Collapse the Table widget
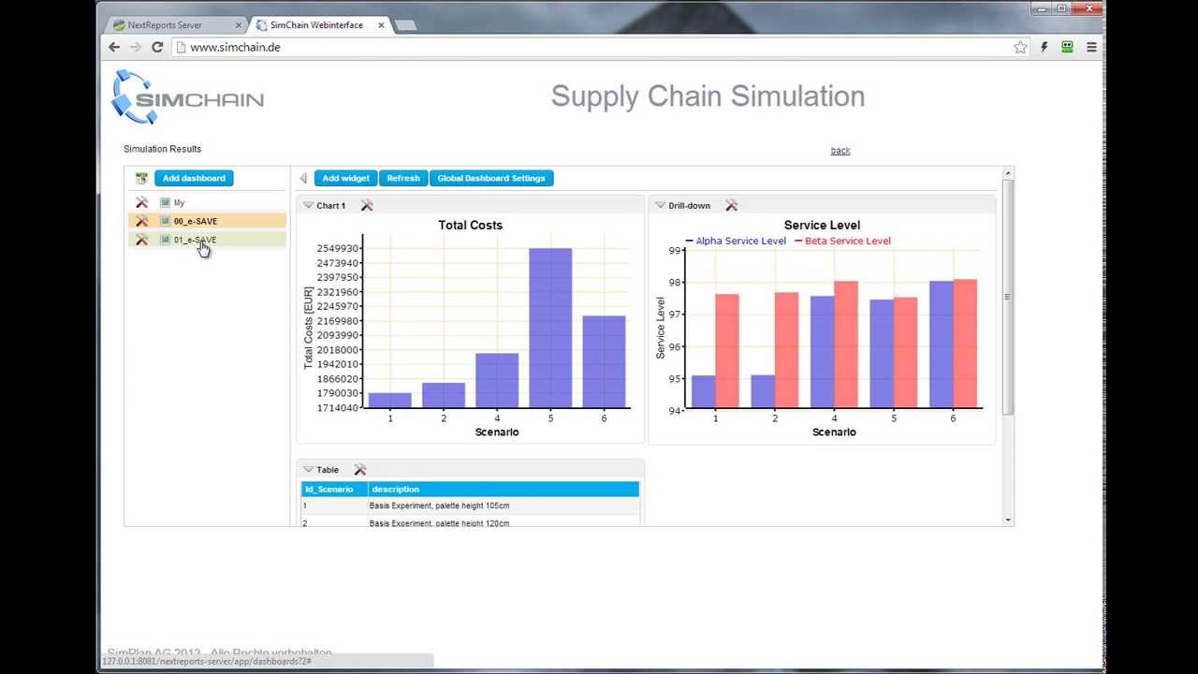This screenshot has height=674, width=1198. (x=308, y=470)
